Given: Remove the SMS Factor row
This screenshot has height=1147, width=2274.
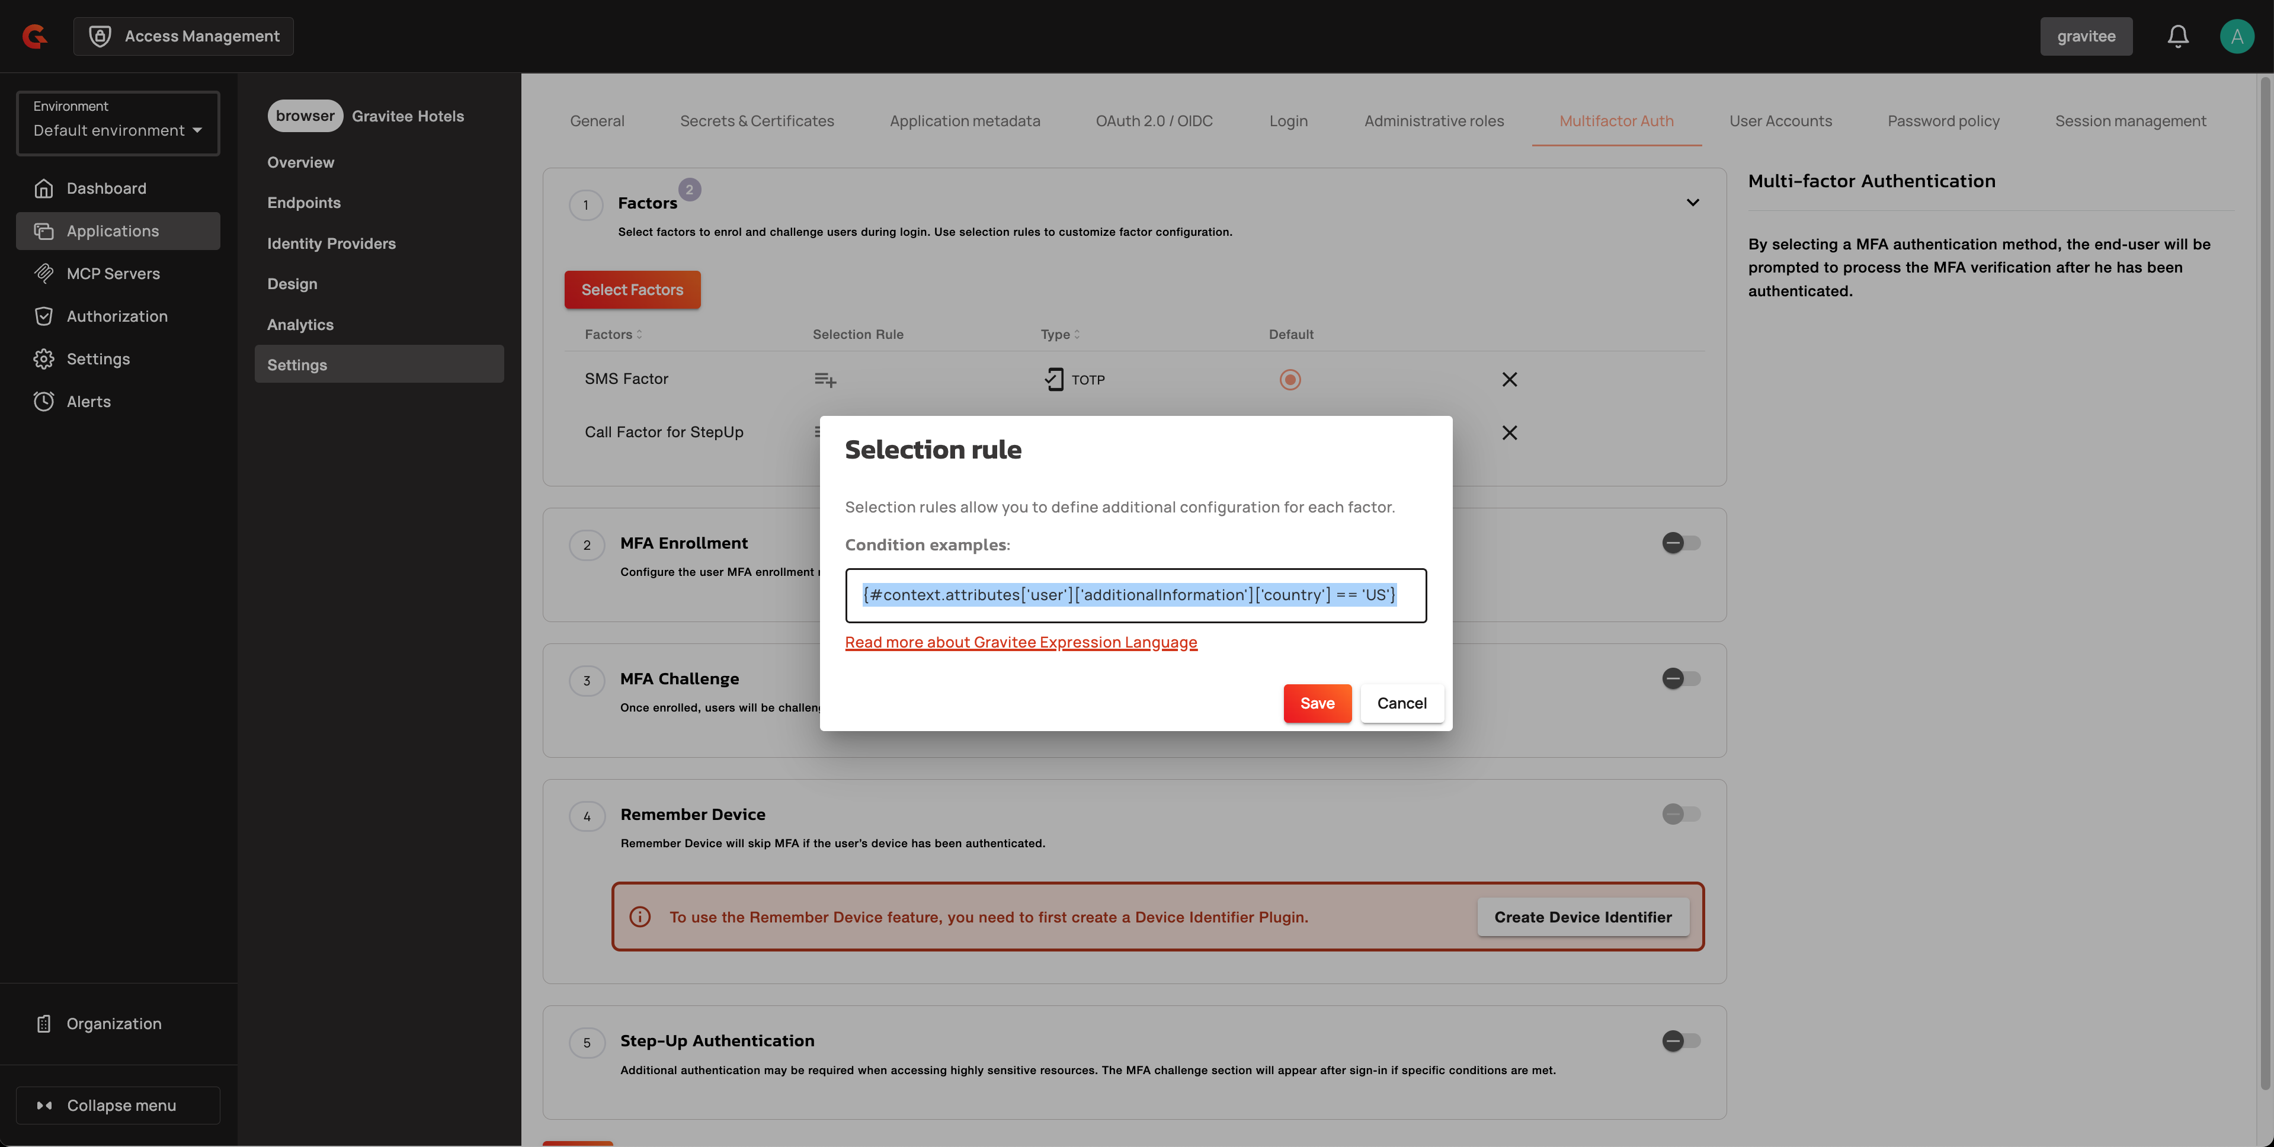Looking at the screenshot, I should pos(1510,380).
